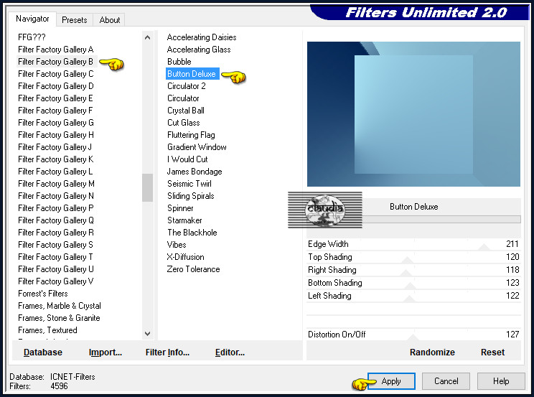
Task: Choose the Sliding Spirals filter
Action: coord(191,196)
